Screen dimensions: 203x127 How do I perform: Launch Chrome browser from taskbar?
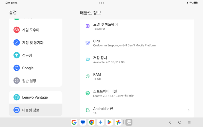pos(92,122)
